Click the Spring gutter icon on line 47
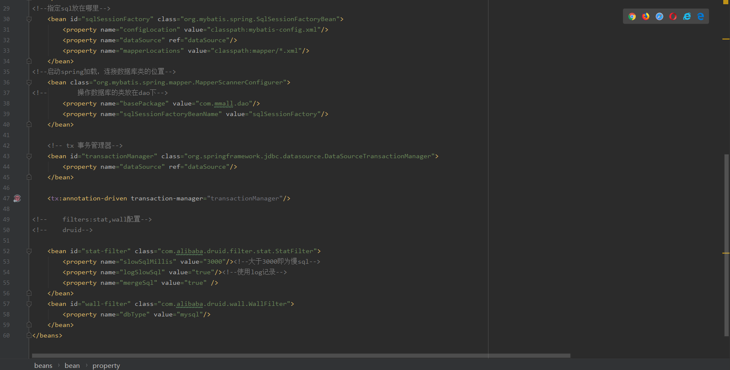730x370 pixels. 17,198
